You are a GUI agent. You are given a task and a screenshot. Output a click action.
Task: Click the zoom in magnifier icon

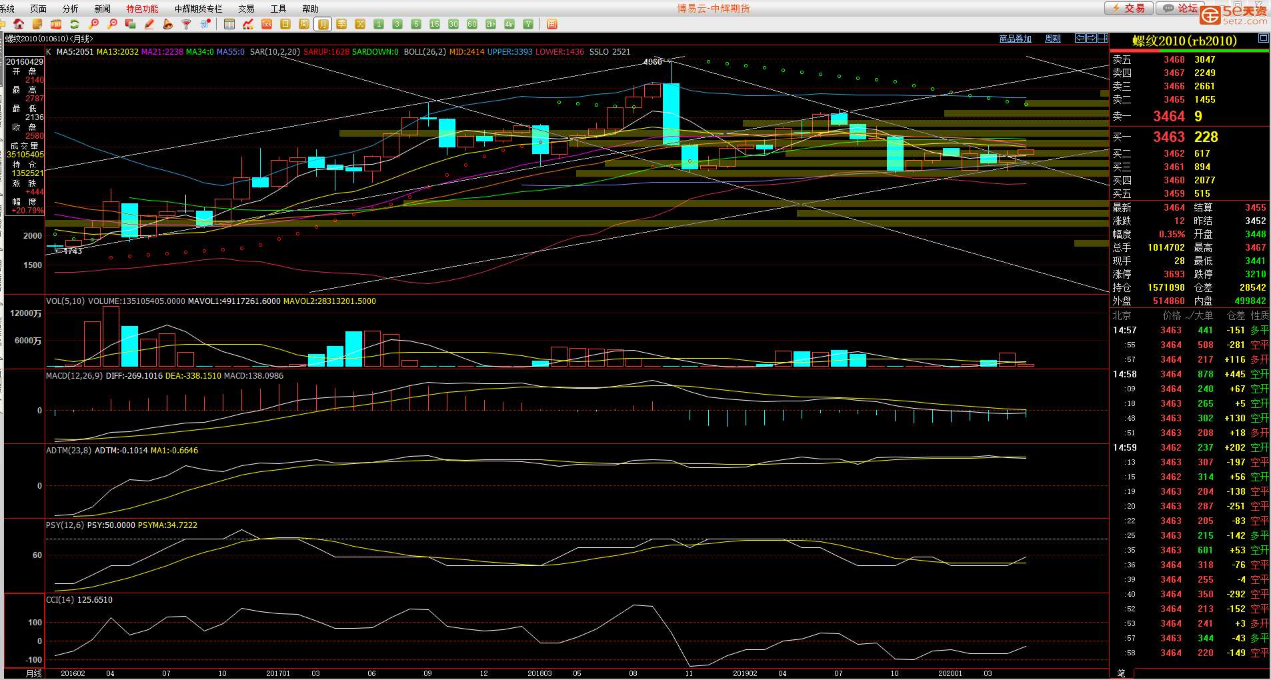(x=93, y=24)
